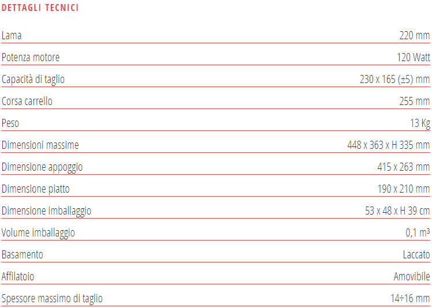Click the 13 Kg weight value
Screen dimensions: 432x308
(420, 123)
